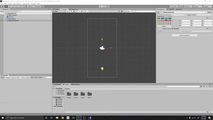Choose the blue label icon swatch
213x120 pixels.
(x=162, y=18)
